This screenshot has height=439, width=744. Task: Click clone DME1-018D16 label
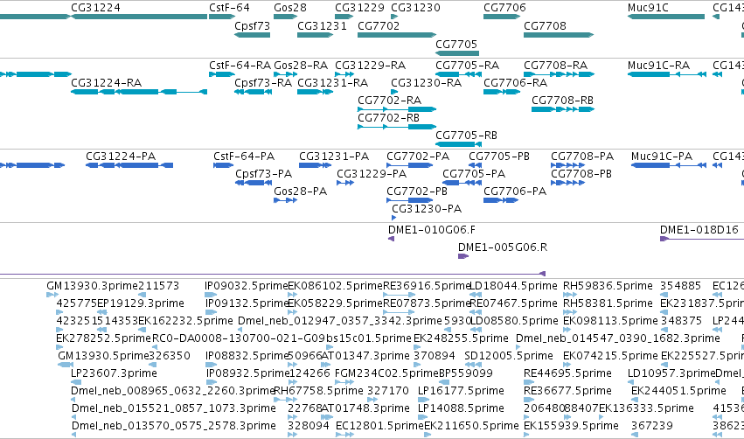(699, 230)
